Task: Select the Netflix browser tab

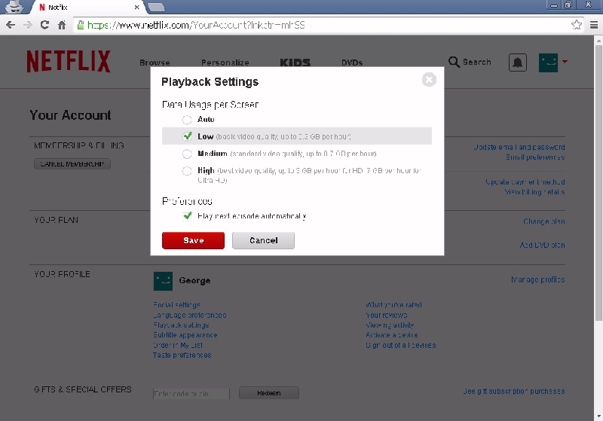Action: 87,8
